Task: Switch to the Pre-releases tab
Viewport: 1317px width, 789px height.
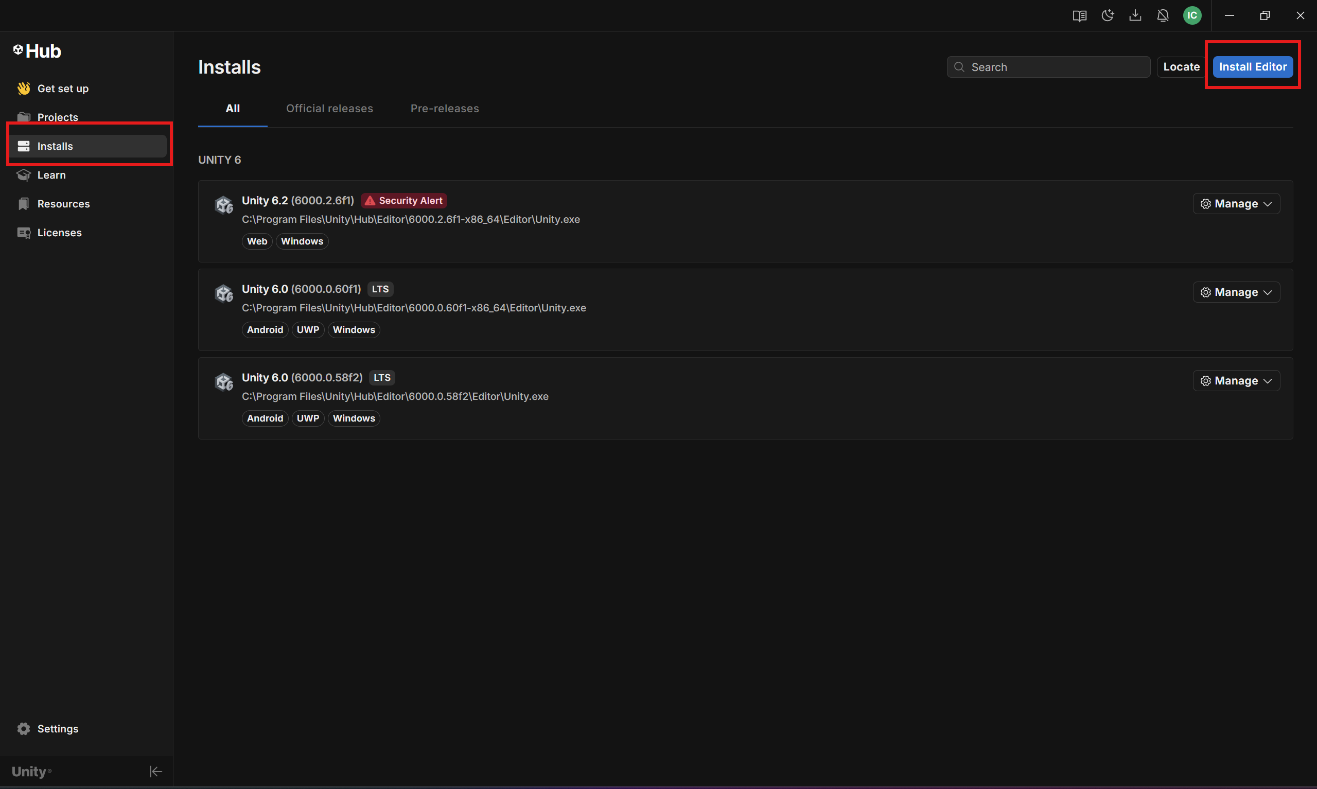Action: (x=445, y=109)
